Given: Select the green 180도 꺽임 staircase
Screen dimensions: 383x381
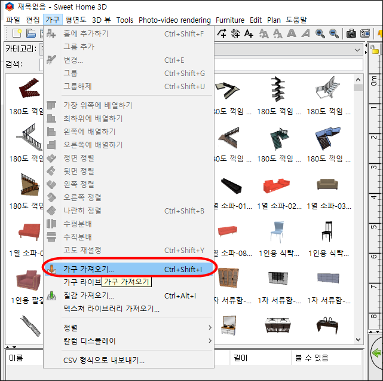Looking at the screenshot, I should point(279,138).
